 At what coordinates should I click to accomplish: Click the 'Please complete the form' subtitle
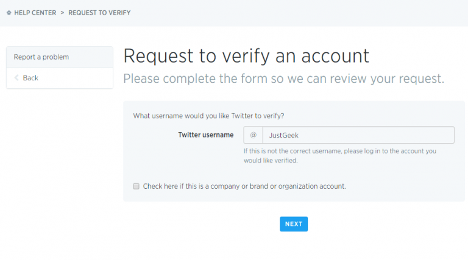tap(283, 79)
